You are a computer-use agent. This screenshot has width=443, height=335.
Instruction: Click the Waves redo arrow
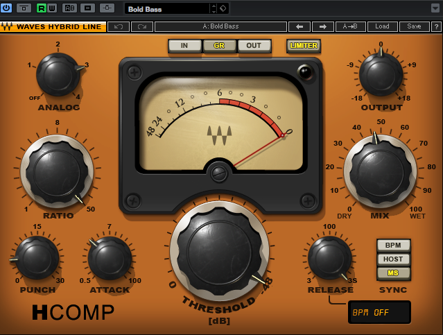[142, 27]
